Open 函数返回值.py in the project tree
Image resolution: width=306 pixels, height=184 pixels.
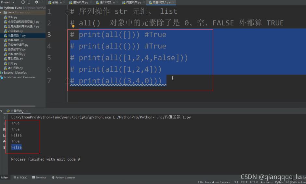pyautogui.click(x=17, y=54)
